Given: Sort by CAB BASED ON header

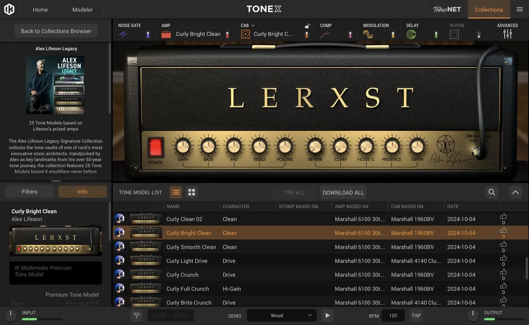Looking at the screenshot, I should [407, 206].
